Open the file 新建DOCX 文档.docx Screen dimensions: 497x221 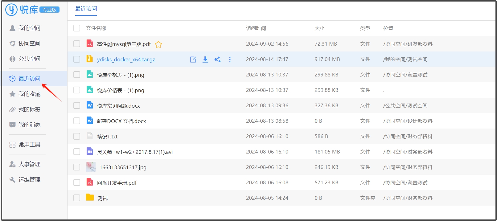click(x=121, y=121)
